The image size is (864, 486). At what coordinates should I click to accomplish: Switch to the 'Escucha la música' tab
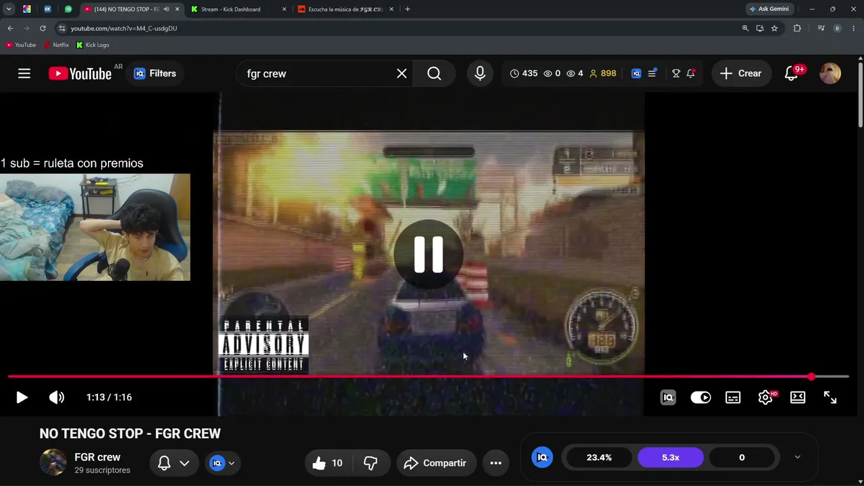point(346,9)
